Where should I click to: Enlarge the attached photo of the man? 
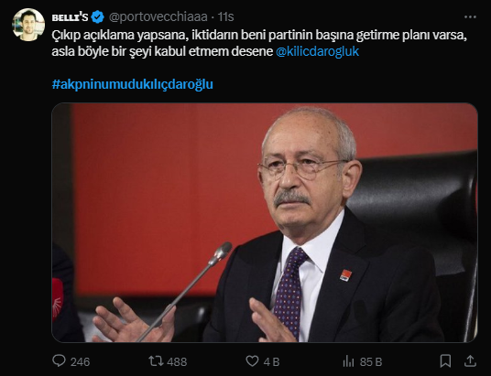(x=265, y=222)
